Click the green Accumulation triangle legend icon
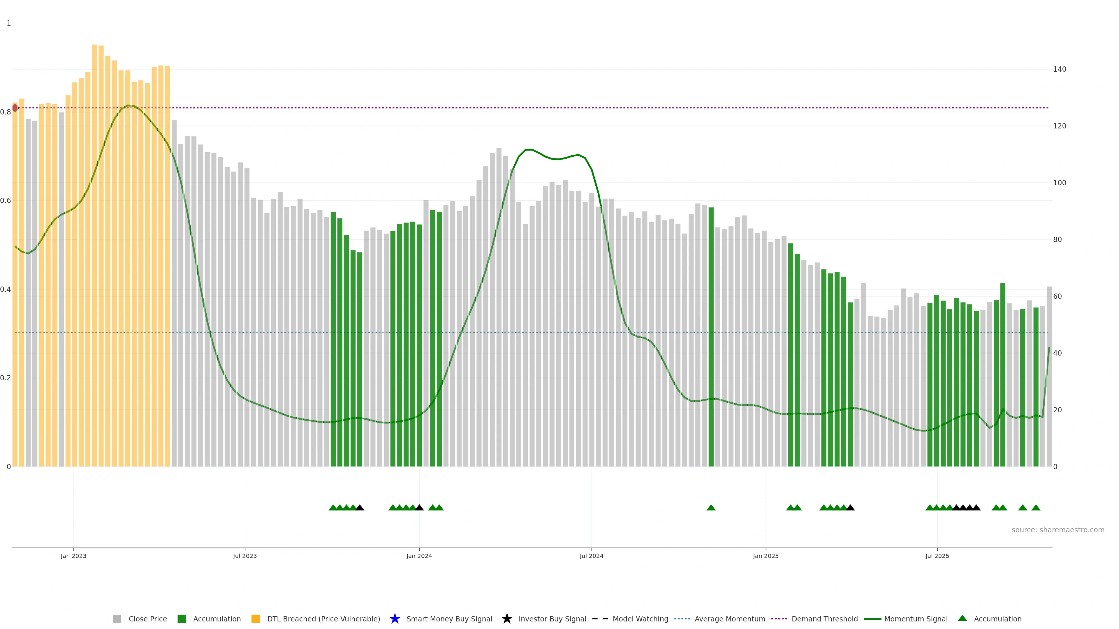 pos(962,618)
